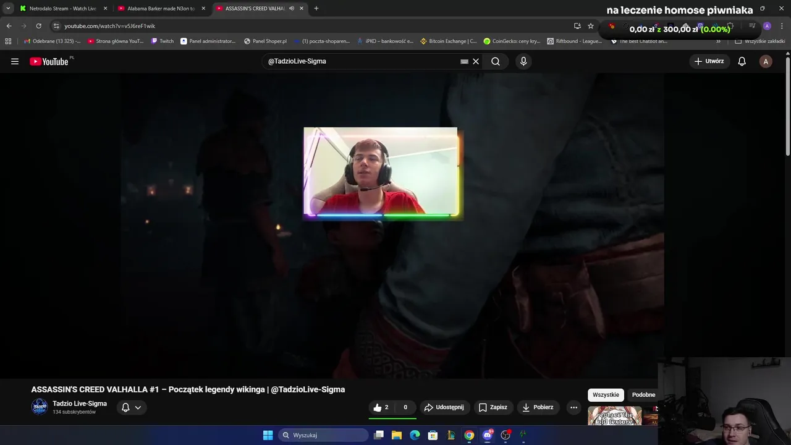Share the video via Udostępnij
Viewport: 791px width, 445px height.
click(444, 407)
